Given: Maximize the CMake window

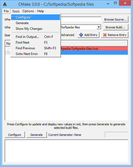Looking at the screenshot, I should (115, 3).
